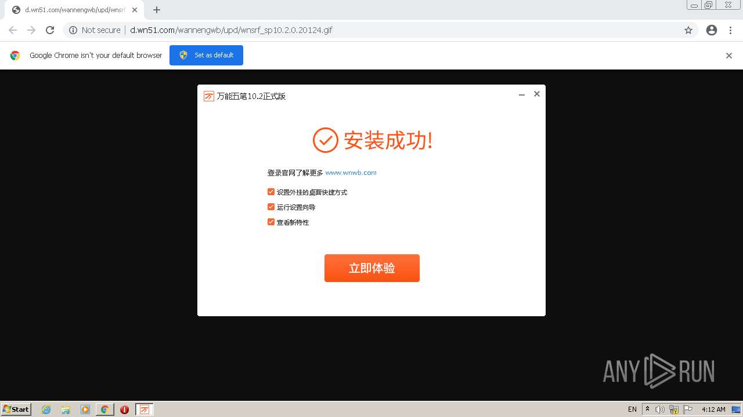The height and width of the screenshot is (417, 743).
Task: Uncheck the 查看新特性 checkbox
Action: pyautogui.click(x=270, y=222)
